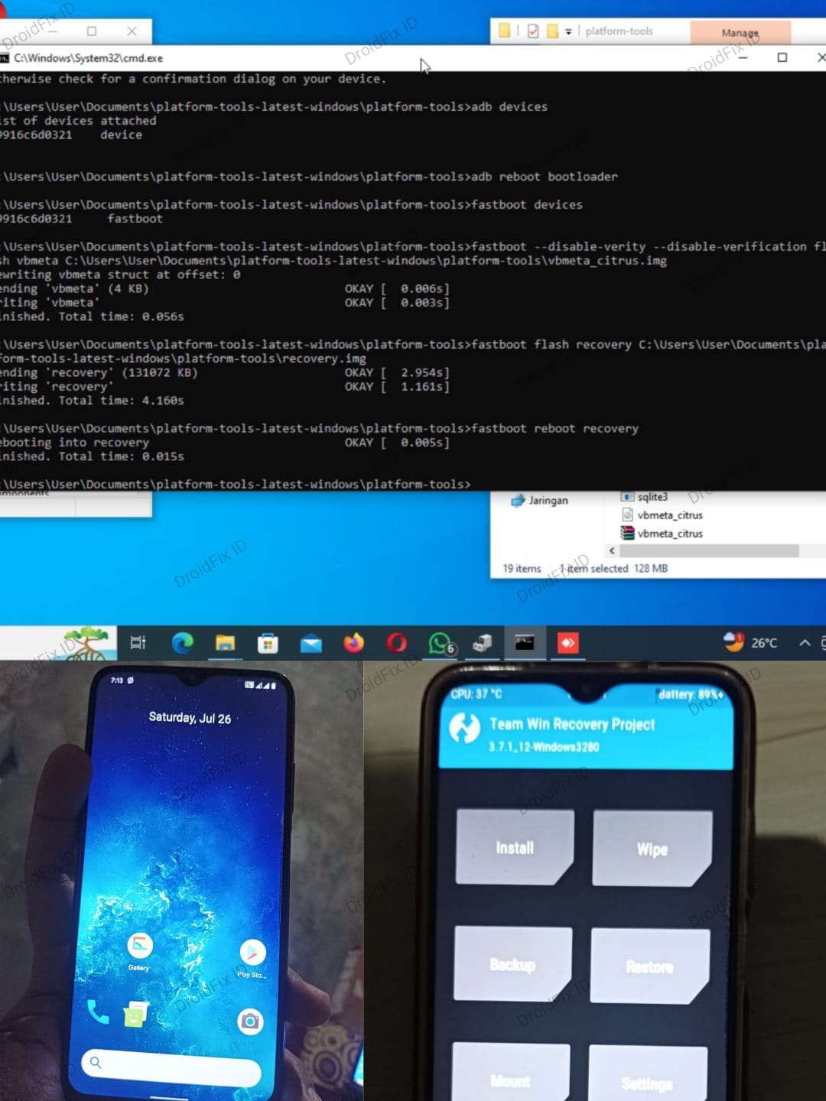Click the taskbar search box mangrove image
The image size is (826, 1101).
(86, 642)
